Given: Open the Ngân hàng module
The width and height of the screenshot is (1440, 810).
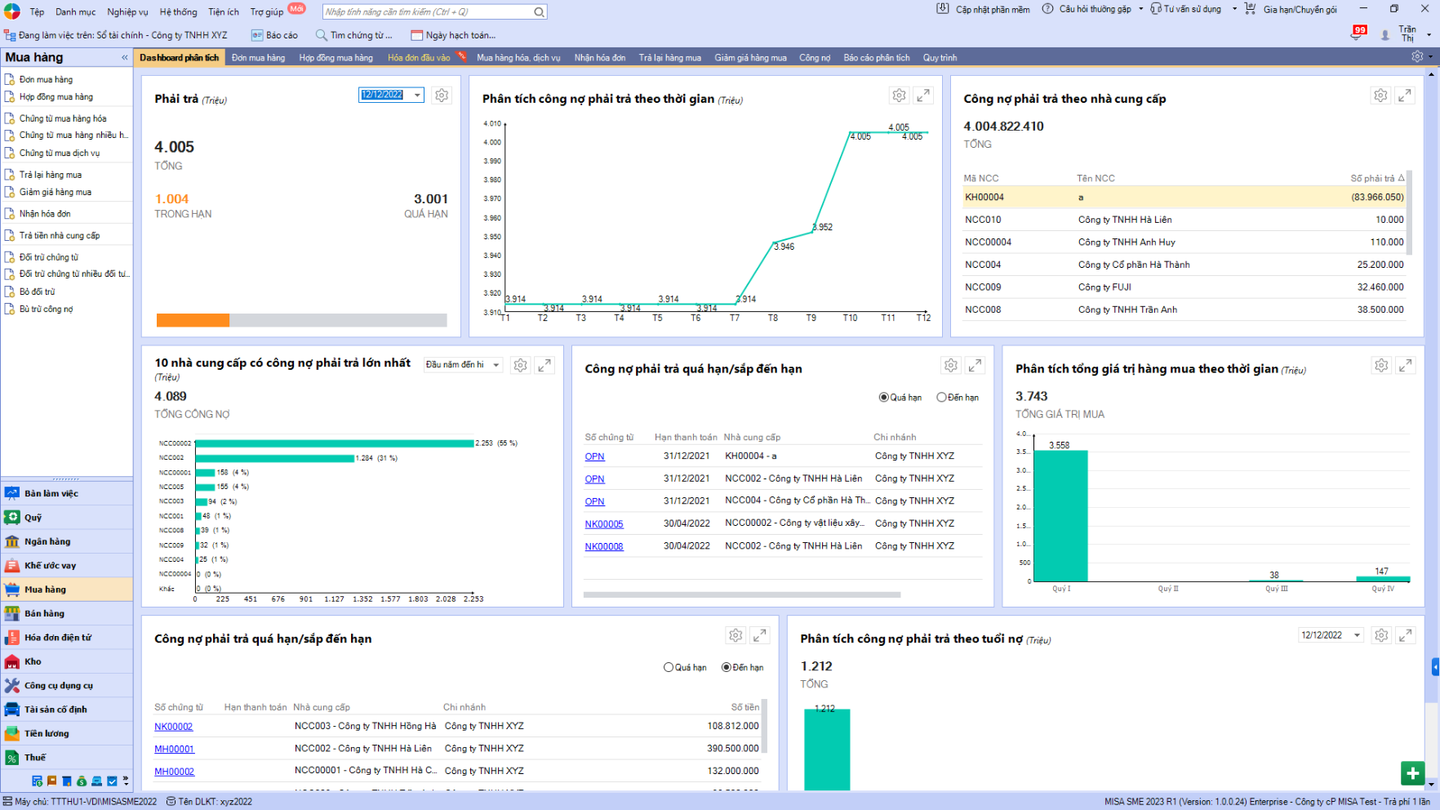Looking at the screenshot, I should [x=47, y=541].
